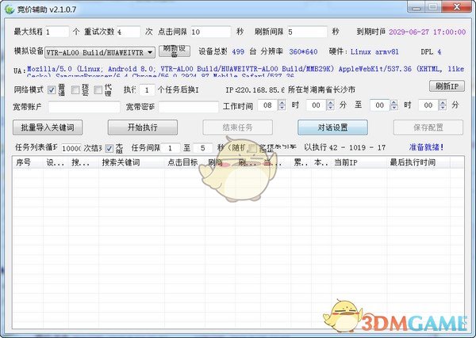
Task: Increase the end hour after 至 with the up arrow
Action: pyautogui.click(x=394, y=103)
